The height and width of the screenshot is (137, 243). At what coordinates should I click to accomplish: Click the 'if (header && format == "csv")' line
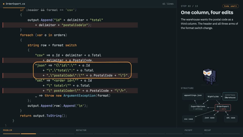tap(48, 10)
